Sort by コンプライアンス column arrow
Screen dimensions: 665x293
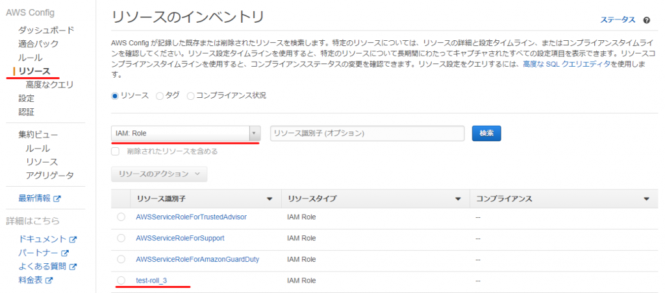coord(647,199)
